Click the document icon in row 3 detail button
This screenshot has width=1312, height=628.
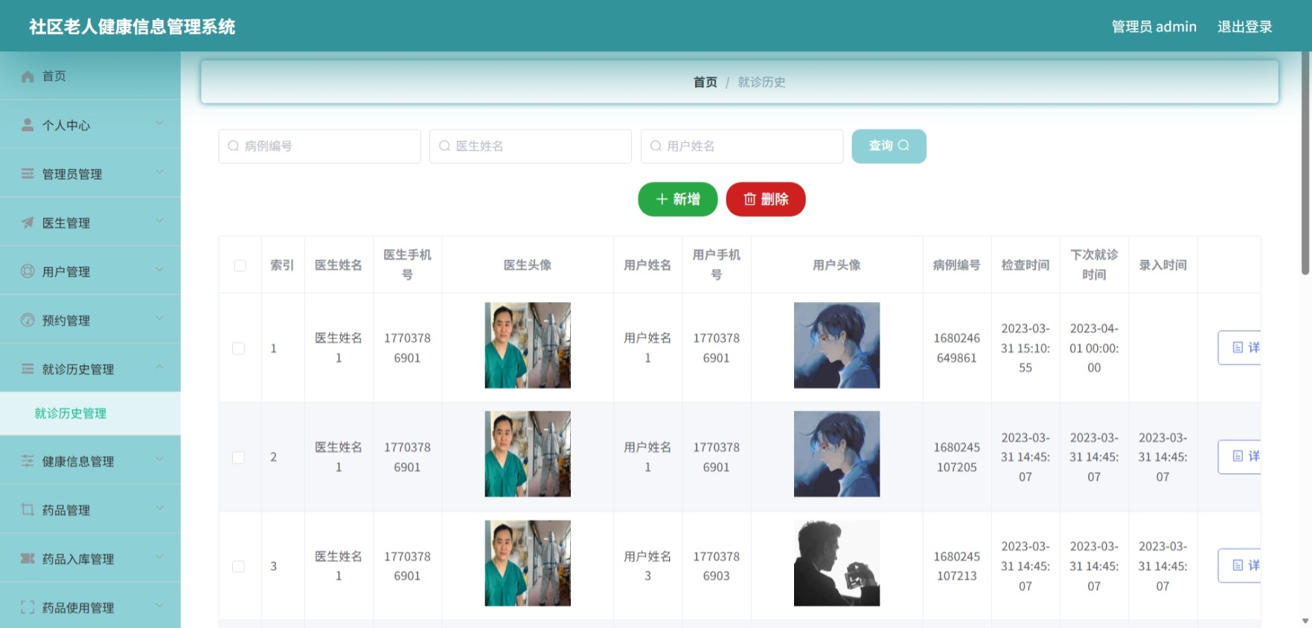[x=1238, y=565]
